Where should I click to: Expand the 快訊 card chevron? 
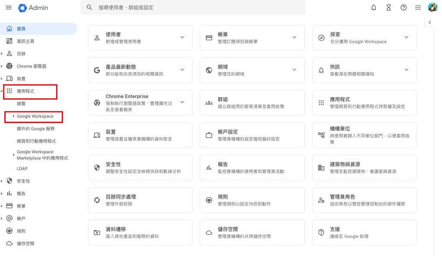tap(406, 70)
